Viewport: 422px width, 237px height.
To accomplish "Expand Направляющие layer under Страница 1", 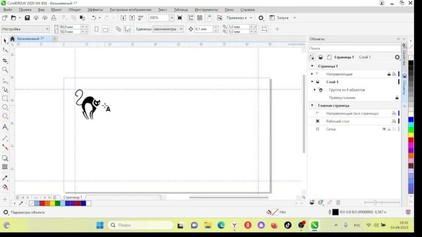I will click(x=312, y=74).
